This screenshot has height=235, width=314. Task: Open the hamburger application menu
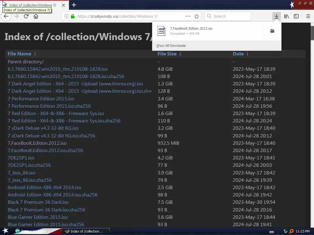pyautogui.click(x=308, y=17)
